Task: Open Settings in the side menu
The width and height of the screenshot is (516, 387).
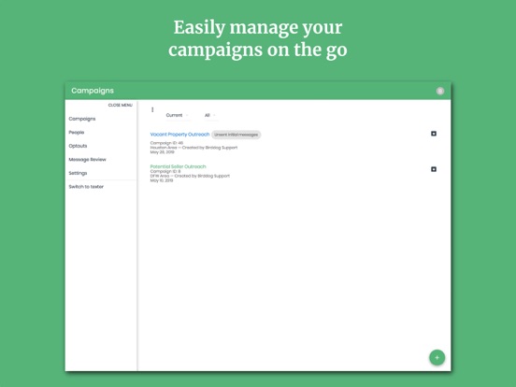Action: 78,173
